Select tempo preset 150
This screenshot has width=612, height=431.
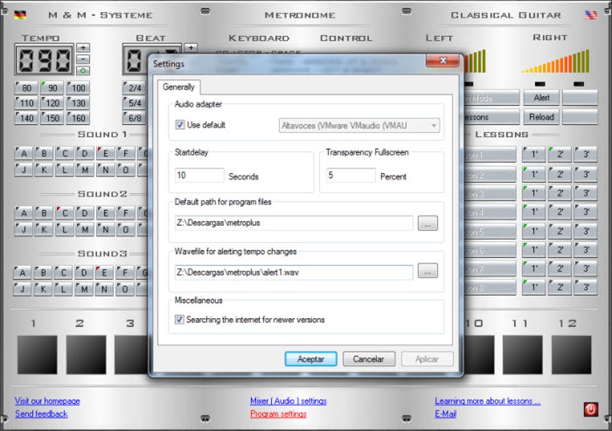tap(52, 118)
